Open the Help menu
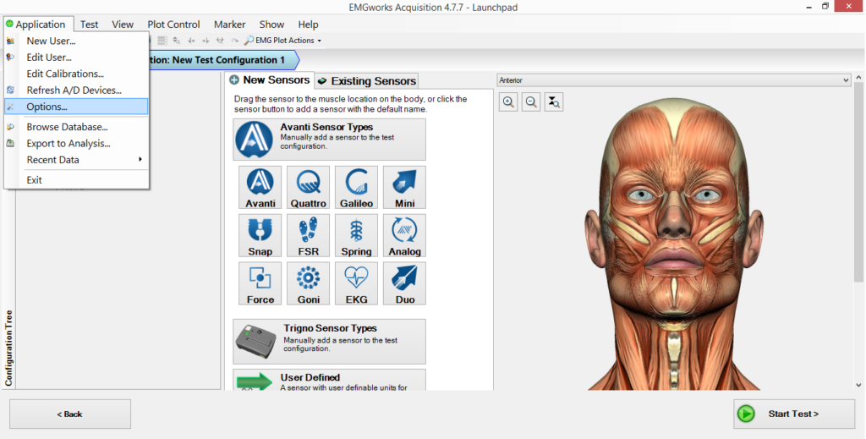The width and height of the screenshot is (866, 439). pos(308,25)
